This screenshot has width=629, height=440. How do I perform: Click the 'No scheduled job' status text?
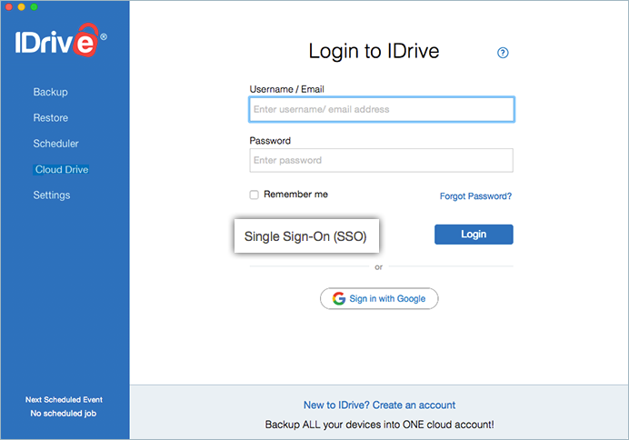coord(64,413)
